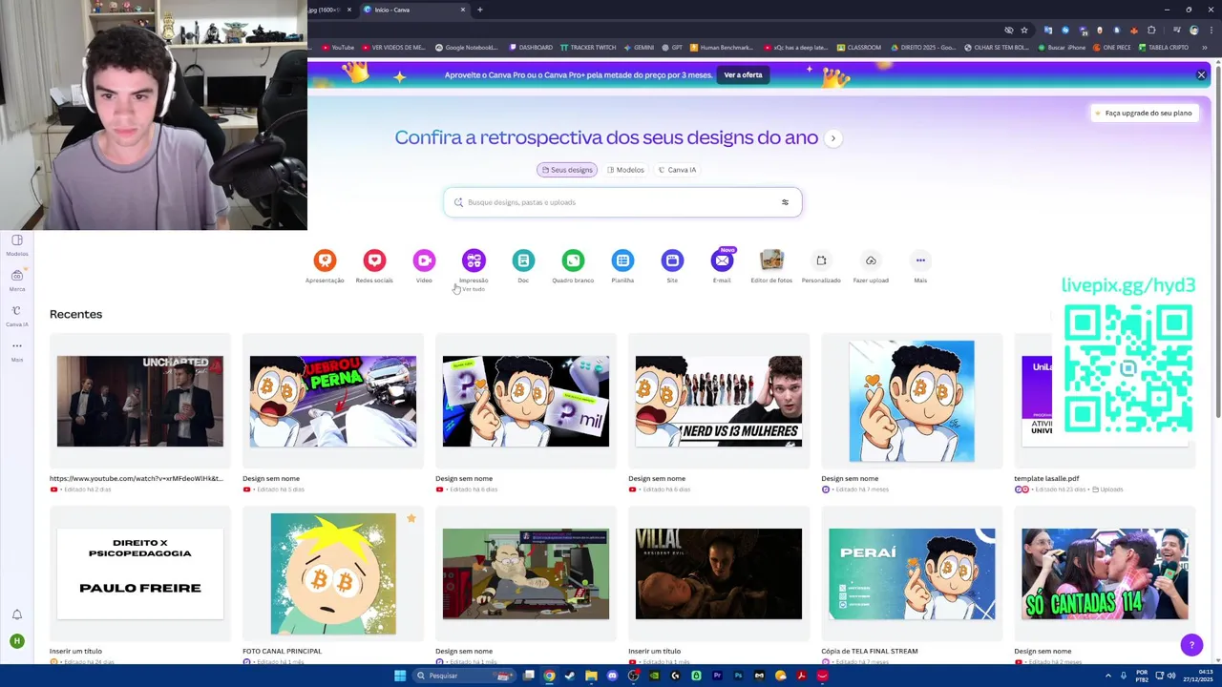Open the CLASSROOM bookmark
This screenshot has width=1222, height=687.
point(859,47)
